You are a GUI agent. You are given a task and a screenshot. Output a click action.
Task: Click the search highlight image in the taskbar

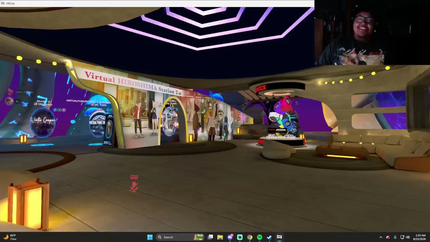pos(199,237)
